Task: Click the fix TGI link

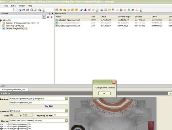Action: click(49, 106)
